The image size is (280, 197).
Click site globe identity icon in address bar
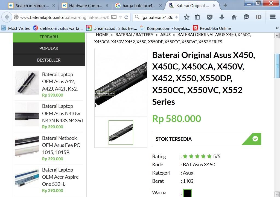[x=16, y=17]
